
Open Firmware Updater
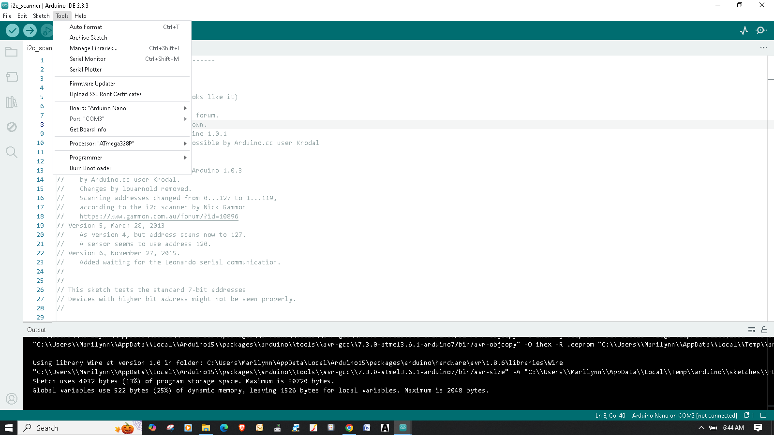[x=122, y=84]
